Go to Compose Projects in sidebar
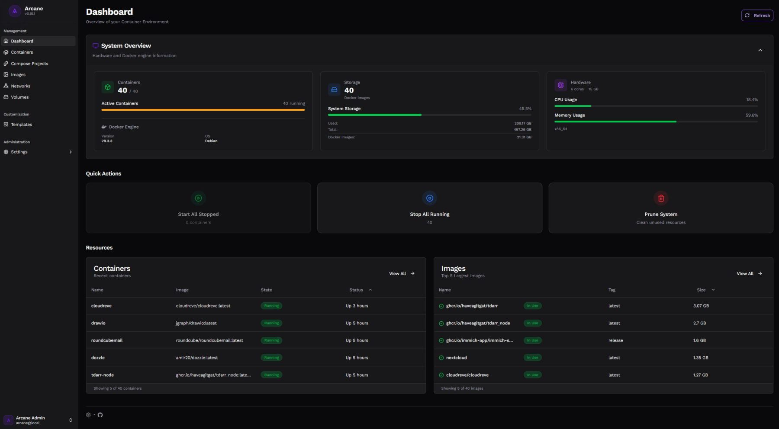This screenshot has height=429, width=779. pyautogui.click(x=29, y=64)
